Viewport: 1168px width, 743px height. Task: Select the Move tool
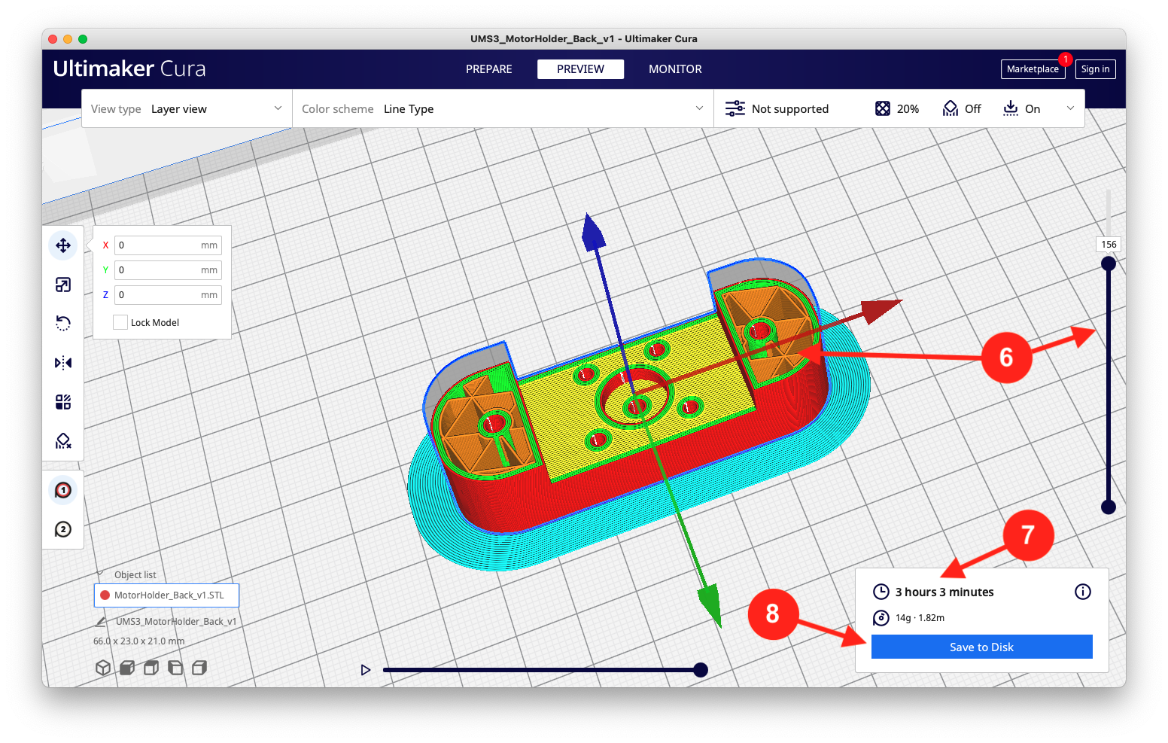tap(63, 245)
